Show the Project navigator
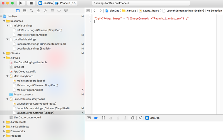The image size is (223, 140). (18, 11)
